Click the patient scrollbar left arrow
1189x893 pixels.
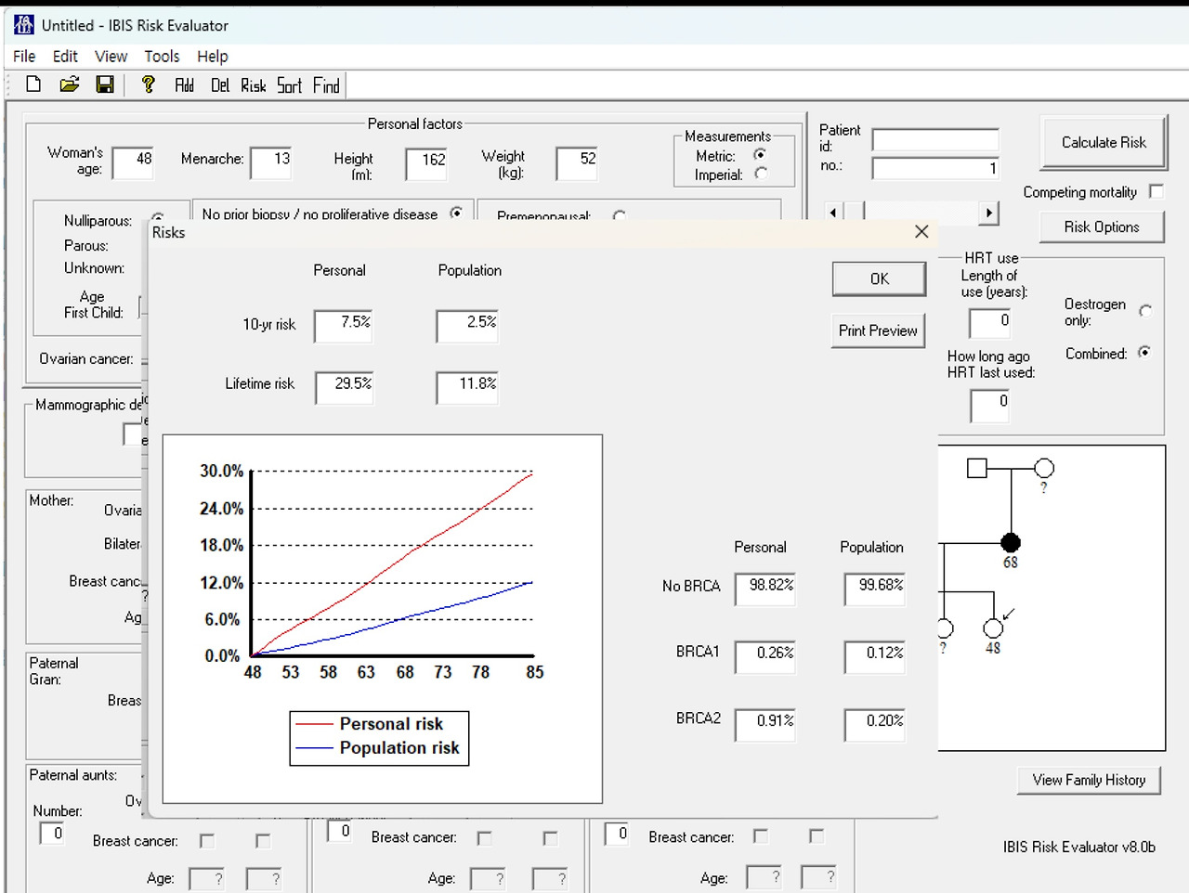tap(832, 213)
